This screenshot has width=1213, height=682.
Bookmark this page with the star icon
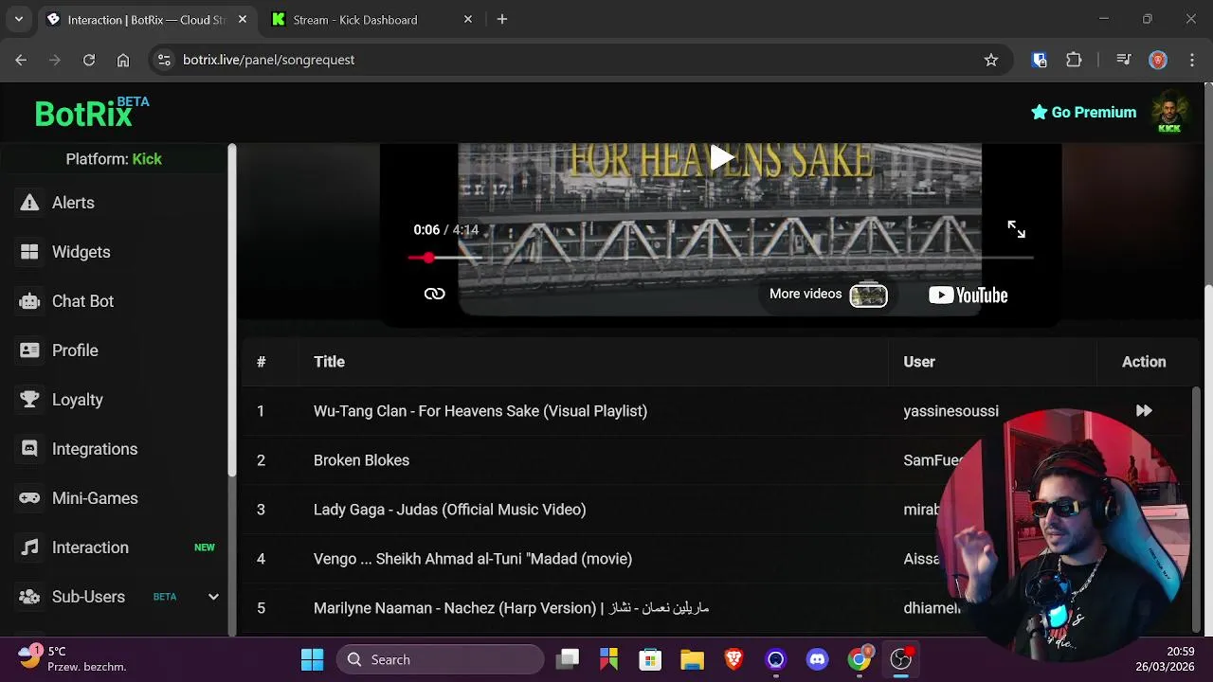tap(991, 60)
